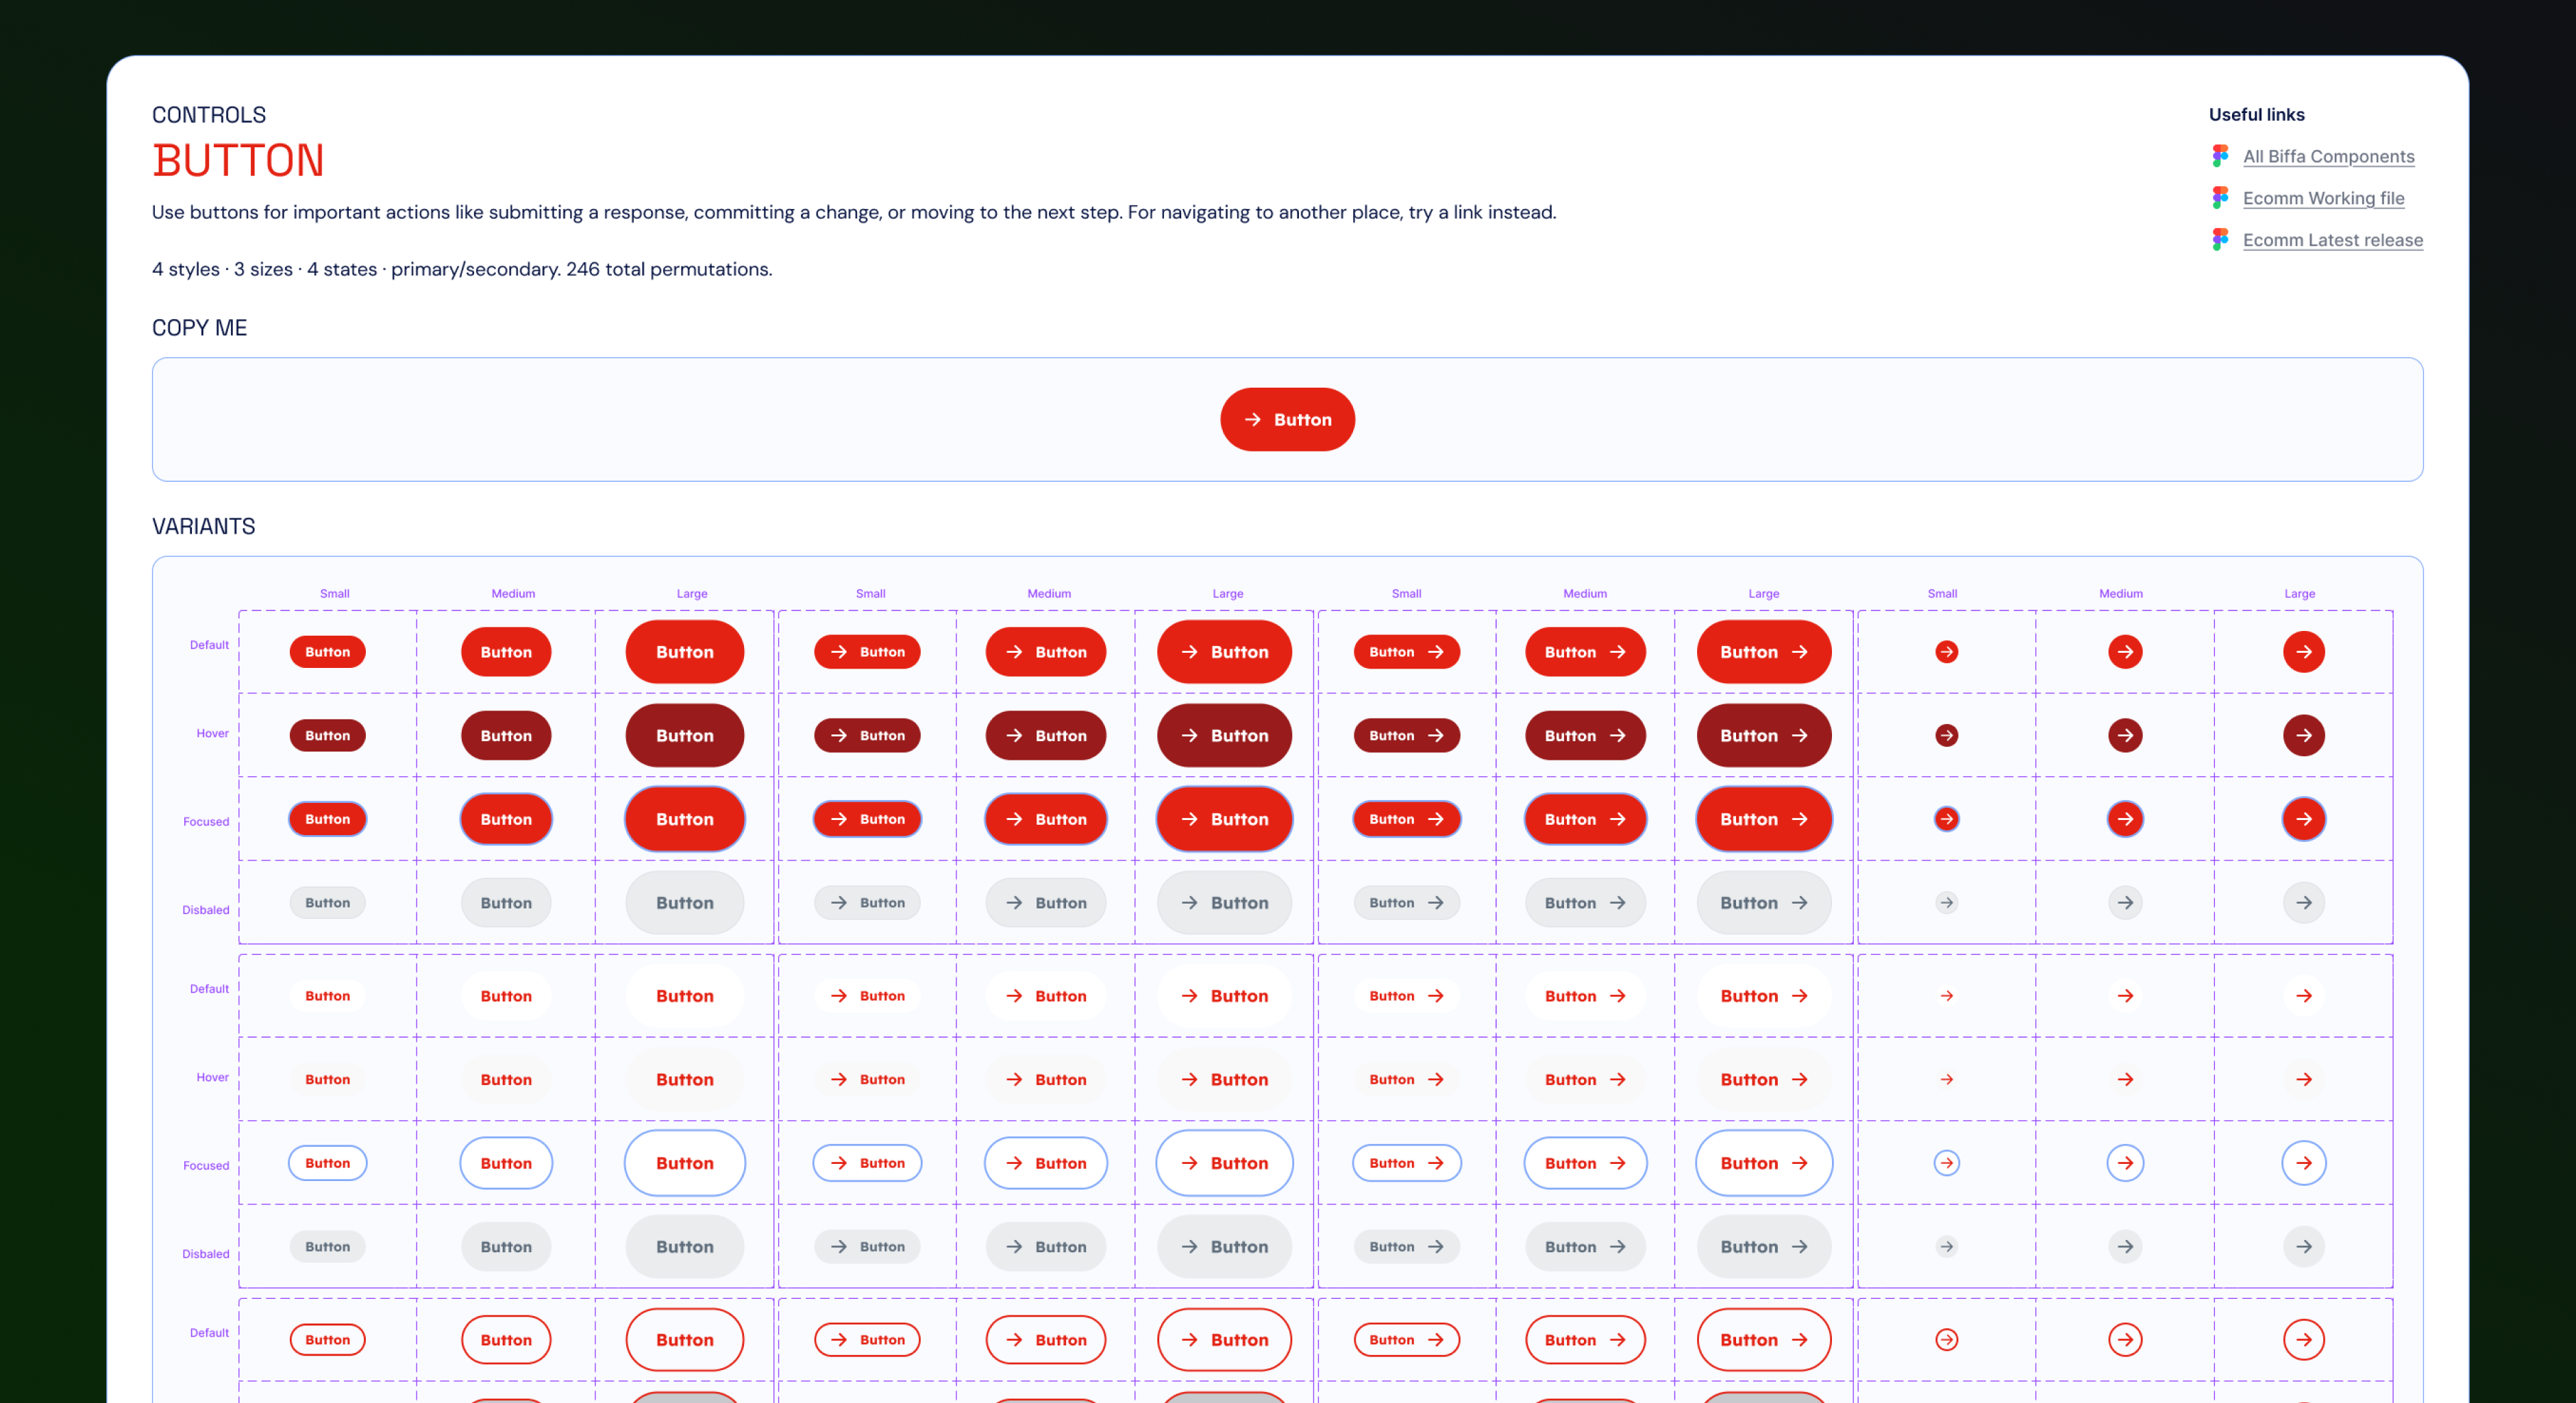Open the Ecomm Working file link
Viewport: 2576px width, 1403px height.
(x=2323, y=198)
